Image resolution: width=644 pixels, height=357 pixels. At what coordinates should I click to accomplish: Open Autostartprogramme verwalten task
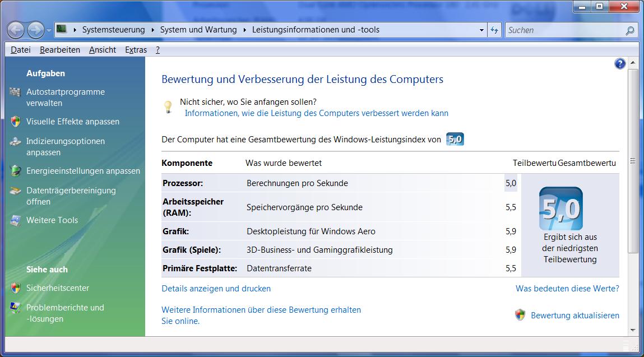[x=66, y=98]
